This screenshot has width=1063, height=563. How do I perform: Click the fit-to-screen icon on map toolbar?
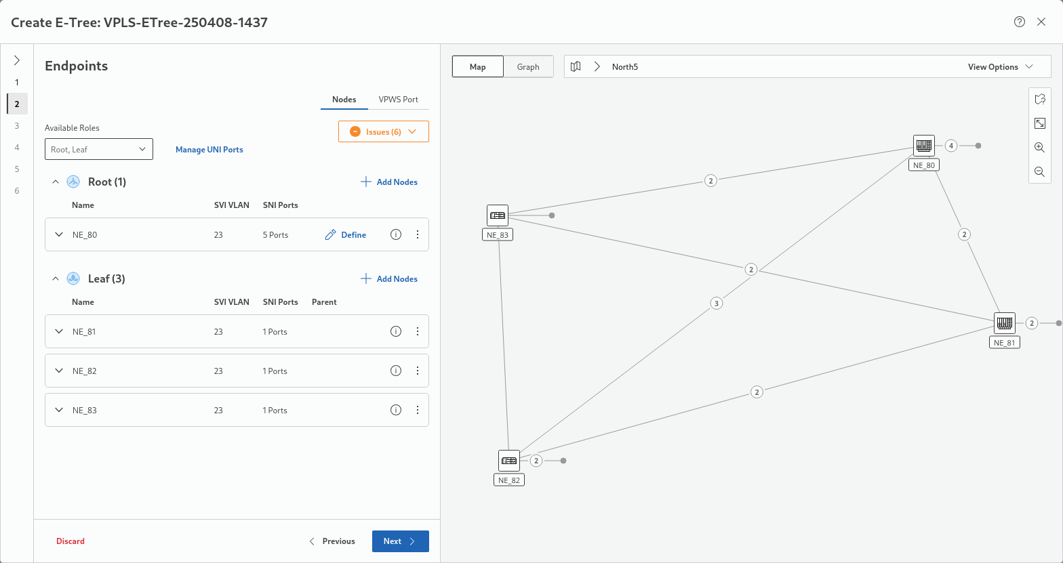tap(1039, 123)
